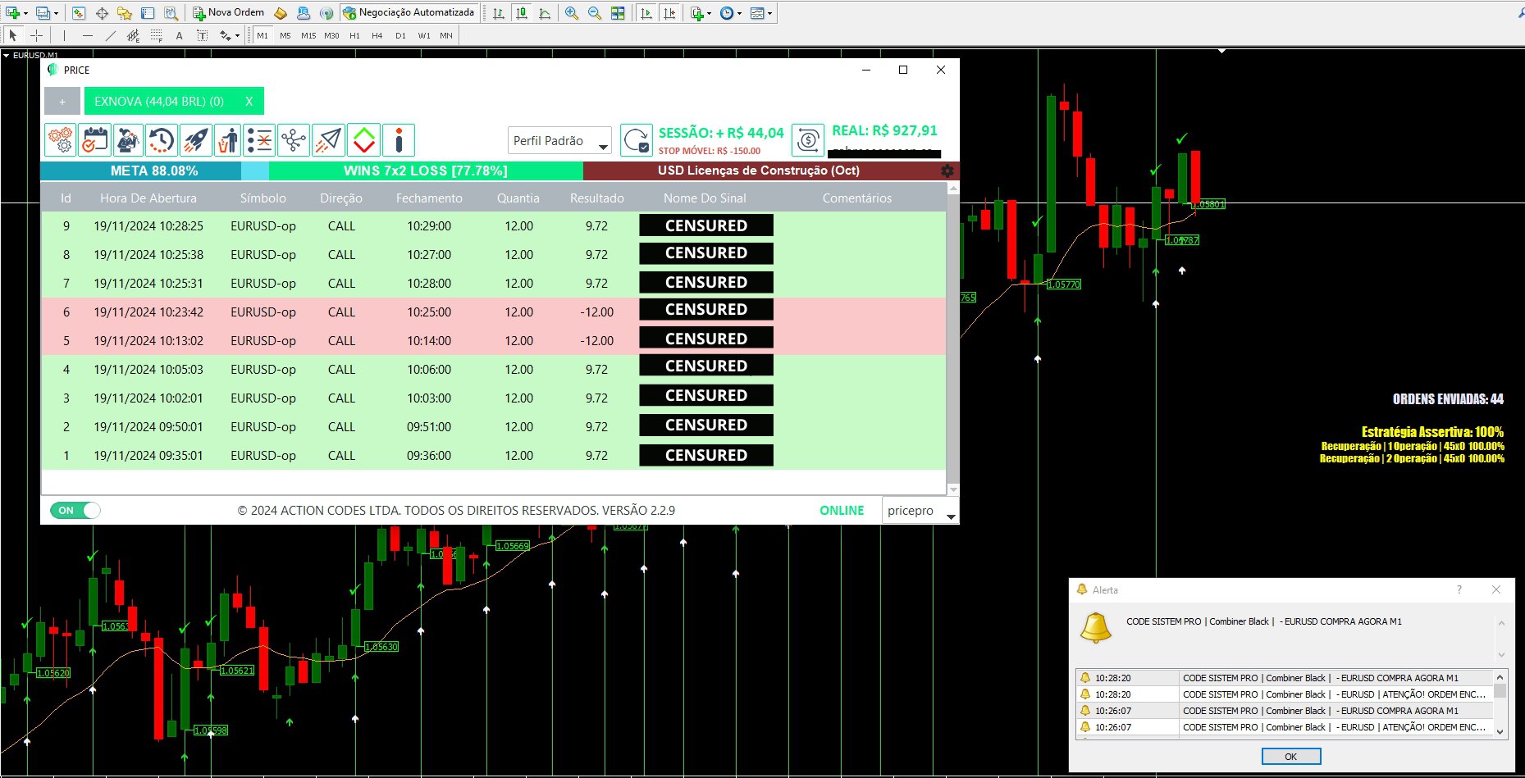1525x778 pixels.
Task: Select the rocket launch icon in PRICE toolbar
Action: coord(194,139)
